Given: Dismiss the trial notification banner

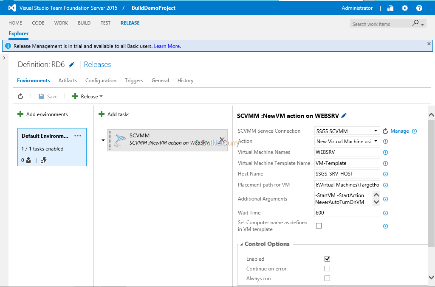Looking at the screenshot, I should tap(429, 44).
